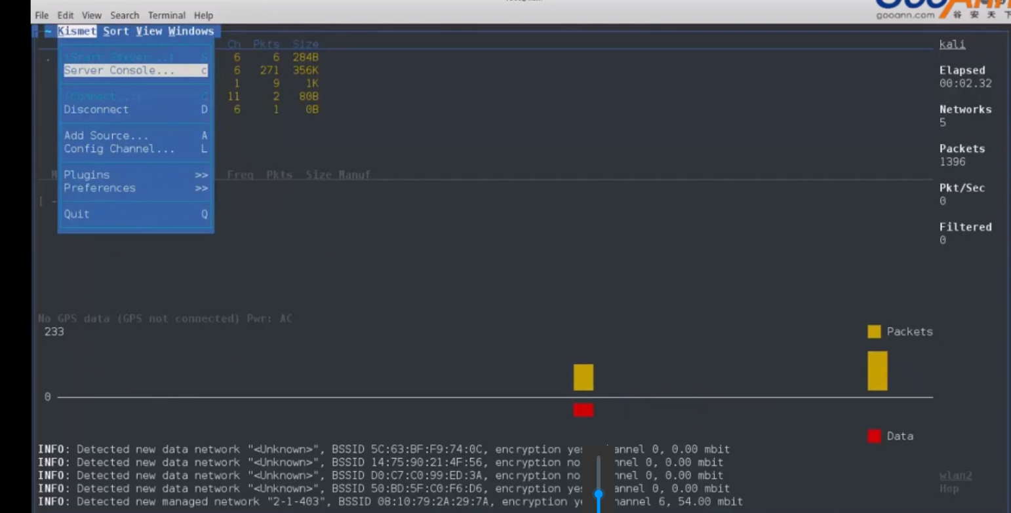Expand the Plugins submenu arrow
Screen dimensions: 1011x513
201,175
